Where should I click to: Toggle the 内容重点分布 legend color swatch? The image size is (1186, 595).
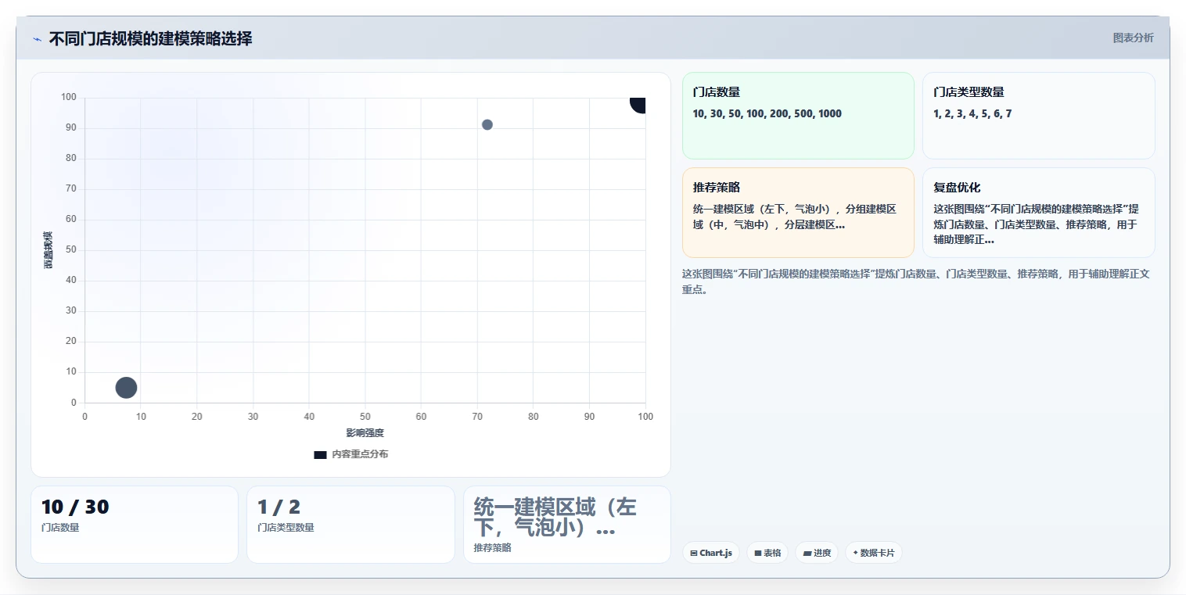[x=320, y=454]
